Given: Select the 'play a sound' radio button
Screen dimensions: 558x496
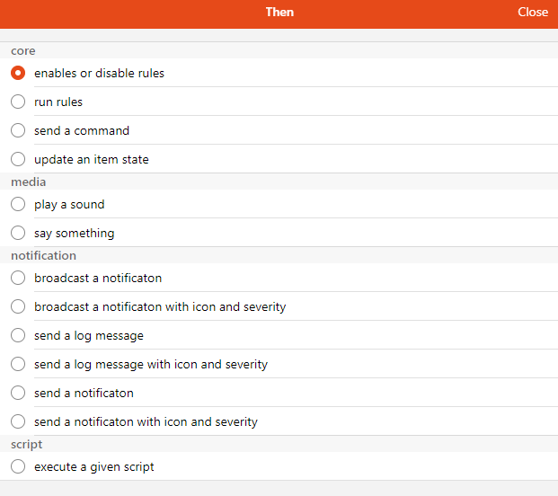Looking at the screenshot, I should pyautogui.click(x=18, y=204).
